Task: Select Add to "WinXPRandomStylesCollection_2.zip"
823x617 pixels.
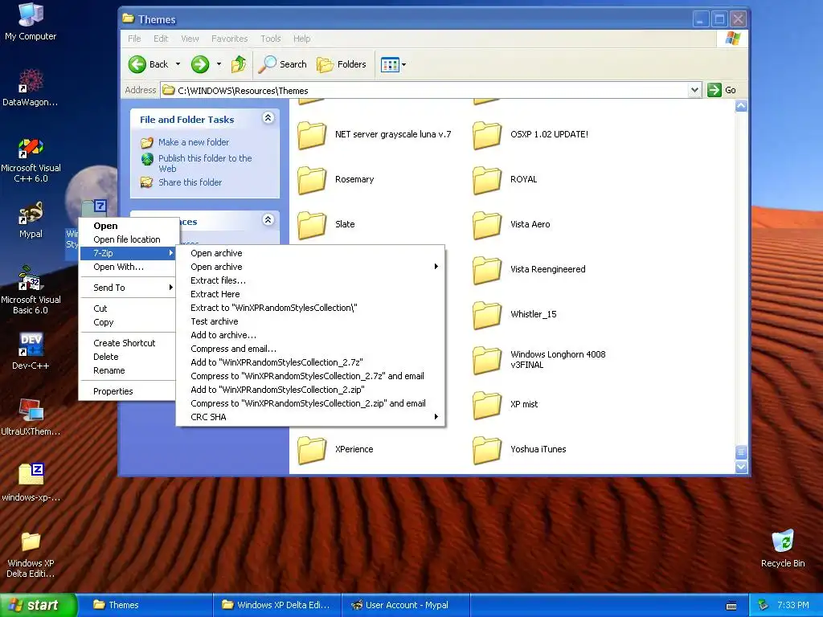Action: (x=311, y=390)
